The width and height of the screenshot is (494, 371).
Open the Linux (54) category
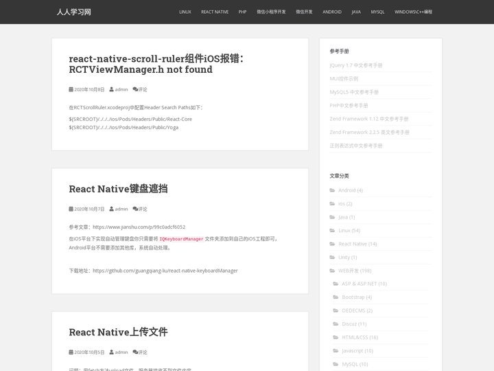tap(349, 231)
